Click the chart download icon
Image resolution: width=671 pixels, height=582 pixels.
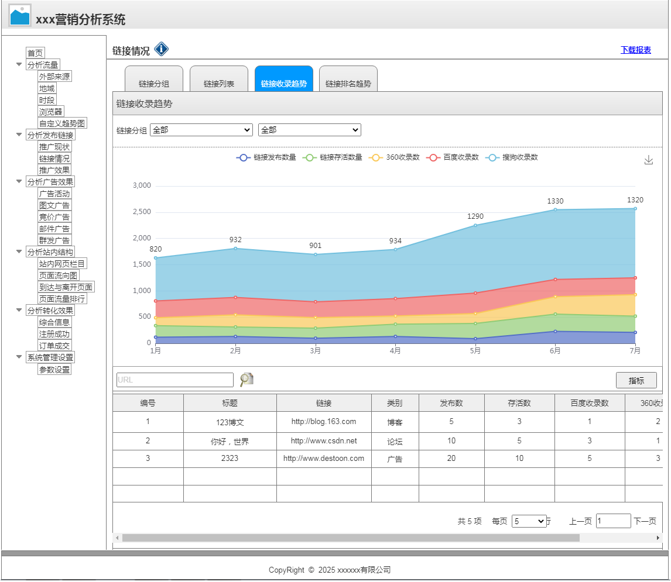pyautogui.click(x=648, y=160)
